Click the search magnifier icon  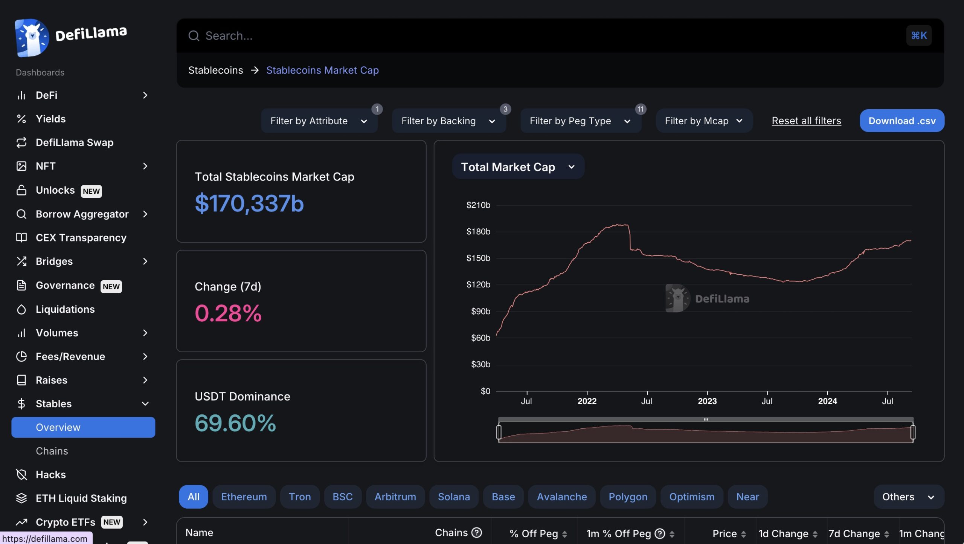(194, 36)
